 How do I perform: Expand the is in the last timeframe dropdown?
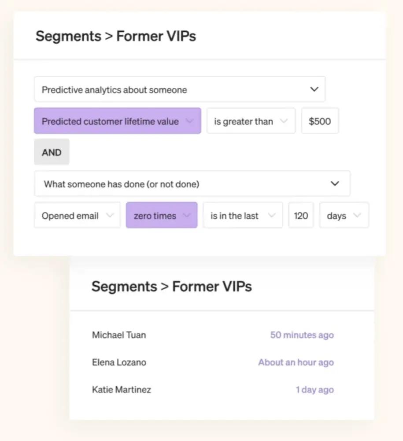pos(243,215)
